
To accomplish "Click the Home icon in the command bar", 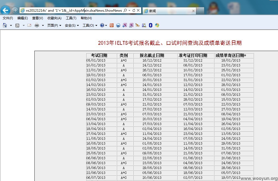I will coord(5,26).
